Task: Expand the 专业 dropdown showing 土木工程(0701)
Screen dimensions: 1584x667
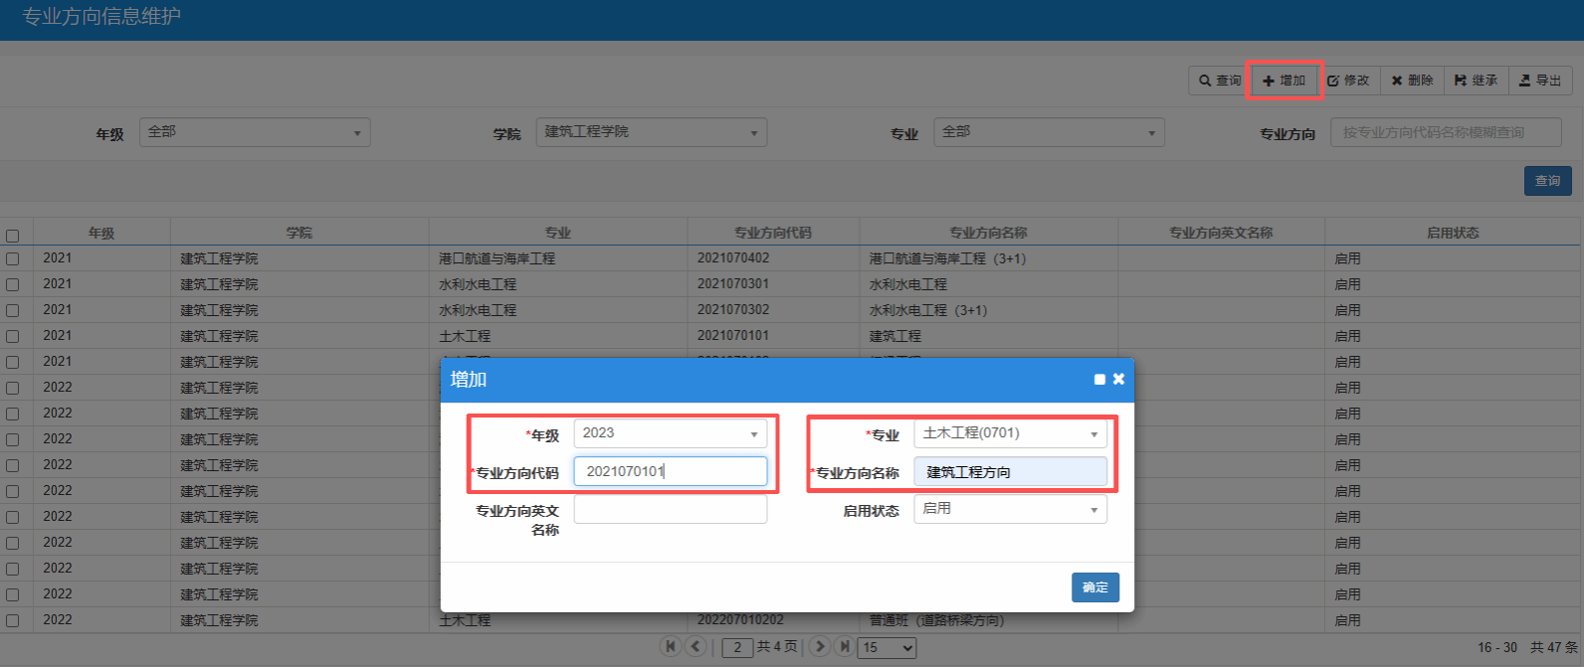Action: [1010, 433]
